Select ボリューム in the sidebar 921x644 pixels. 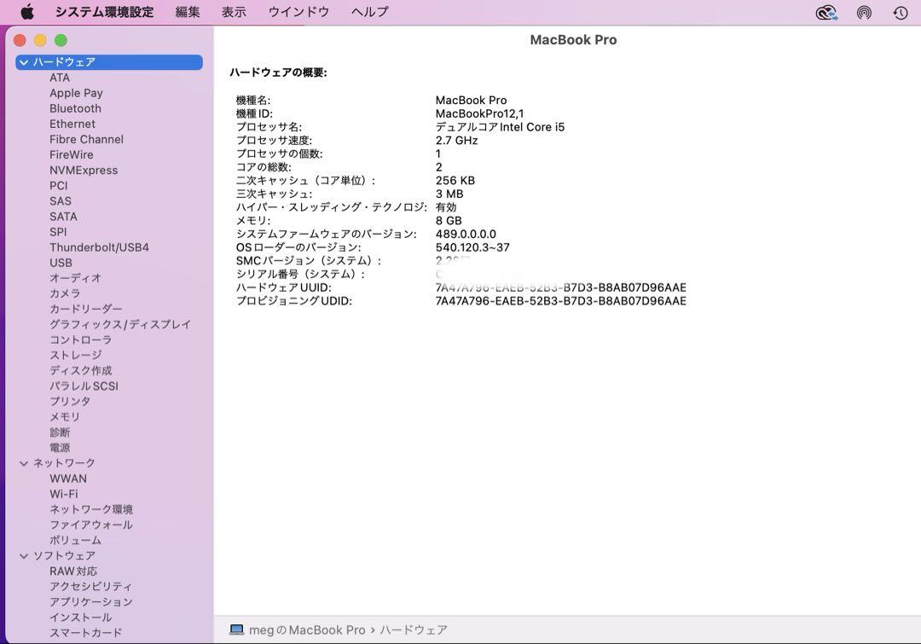point(75,540)
